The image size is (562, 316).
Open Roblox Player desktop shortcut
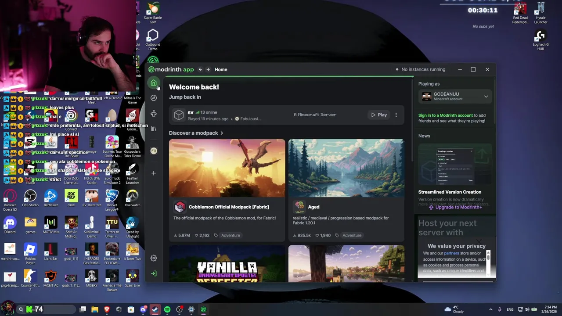[30, 254]
